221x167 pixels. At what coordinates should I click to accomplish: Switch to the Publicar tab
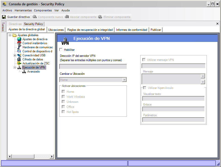point(156,30)
